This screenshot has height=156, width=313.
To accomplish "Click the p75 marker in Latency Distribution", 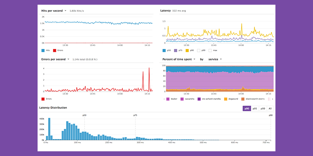I will (135, 115).
